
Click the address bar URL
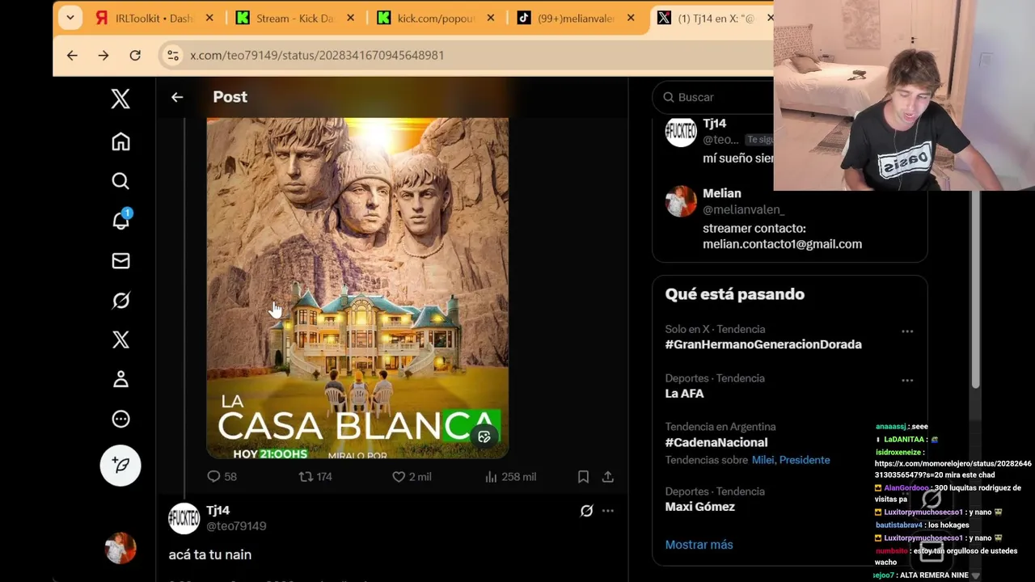317,55
